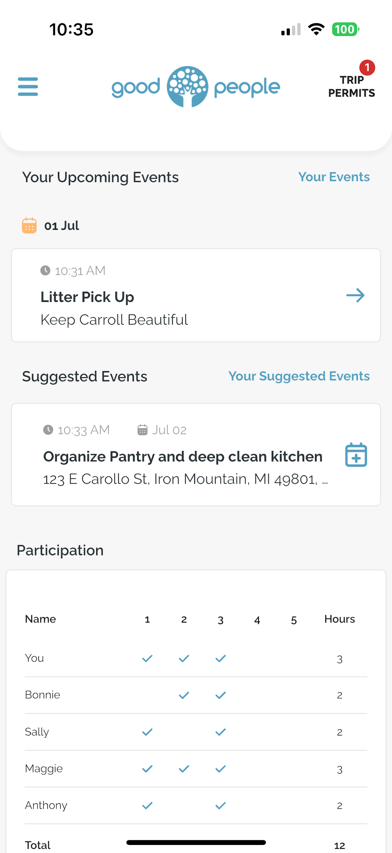Open Litter Pick Up with arrow icon

tap(355, 295)
